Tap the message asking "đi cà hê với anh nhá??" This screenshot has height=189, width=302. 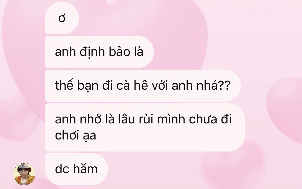pos(143,86)
